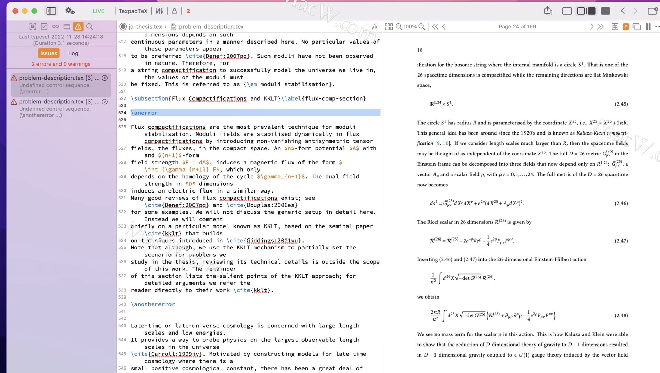Image resolution: width=660 pixels, height=373 pixels.
Task: Jump to last PDF page
Action: (x=600, y=26)
